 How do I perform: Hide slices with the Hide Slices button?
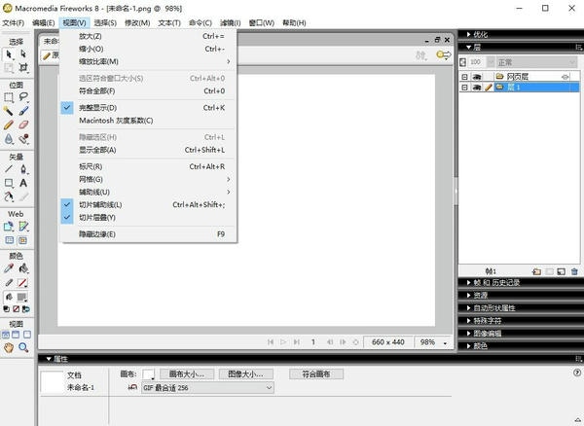click(x=10, y=240)
